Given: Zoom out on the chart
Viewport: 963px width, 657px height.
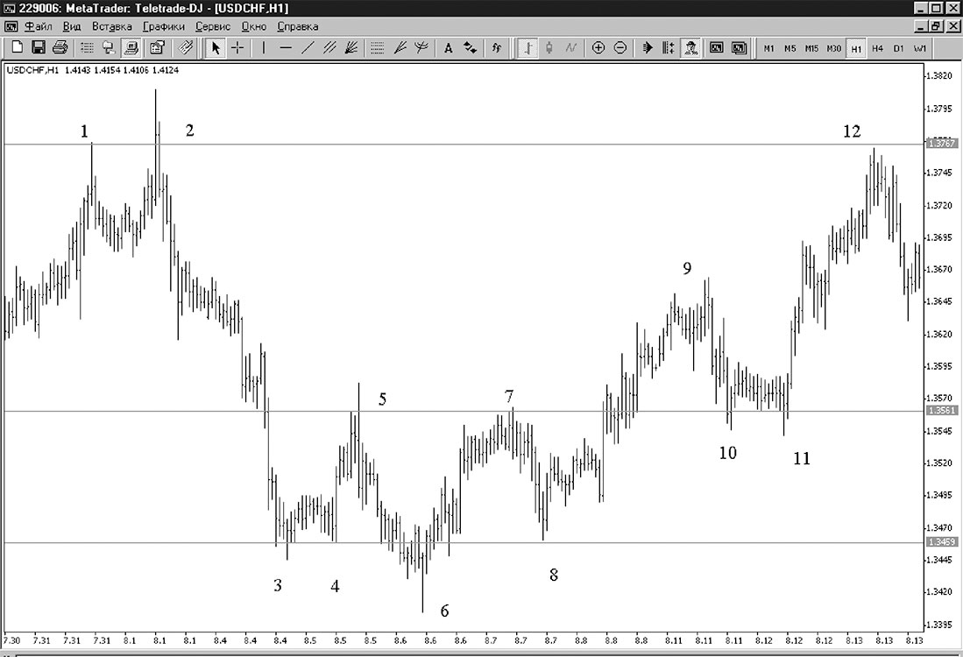Looking at the screenshot, I should (x=620, y=48).
